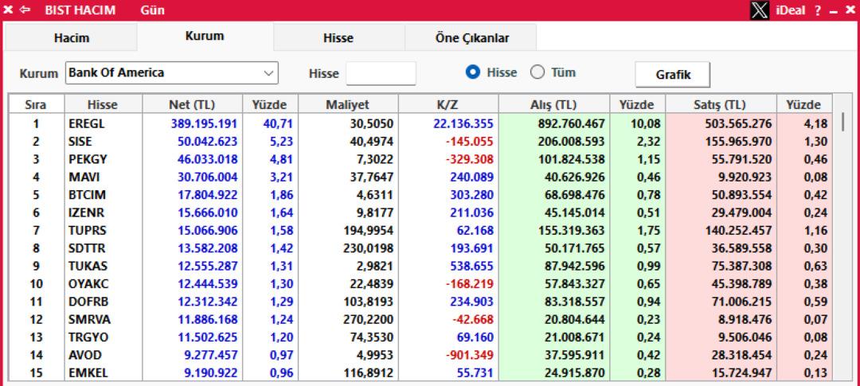Focus the Hisse text input field
860x386 pixels.
(x=381, y=73)
